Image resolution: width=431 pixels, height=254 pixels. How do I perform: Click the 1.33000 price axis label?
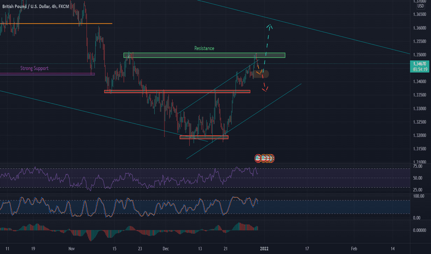[x=419, y=109]
